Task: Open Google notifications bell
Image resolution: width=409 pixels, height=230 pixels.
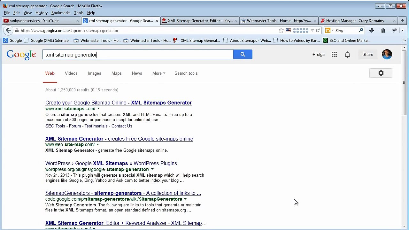Action: tap(347, 55)
